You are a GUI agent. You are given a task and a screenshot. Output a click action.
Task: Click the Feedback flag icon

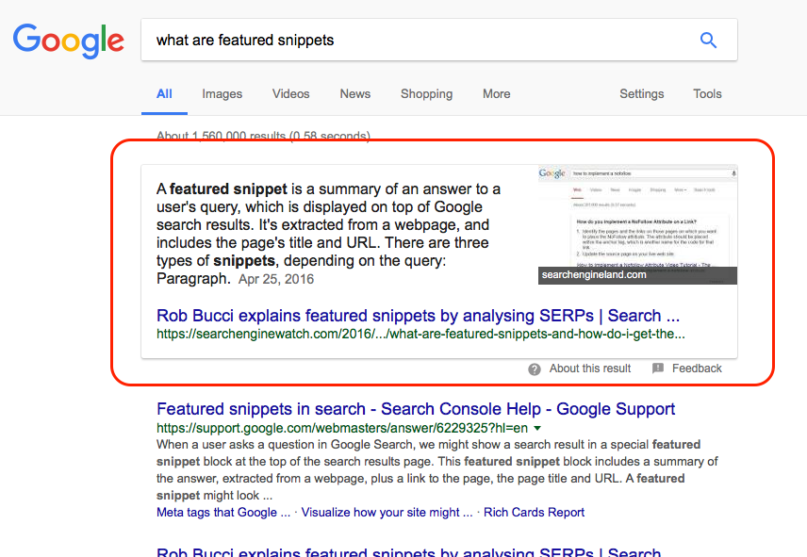click(658, 369)
